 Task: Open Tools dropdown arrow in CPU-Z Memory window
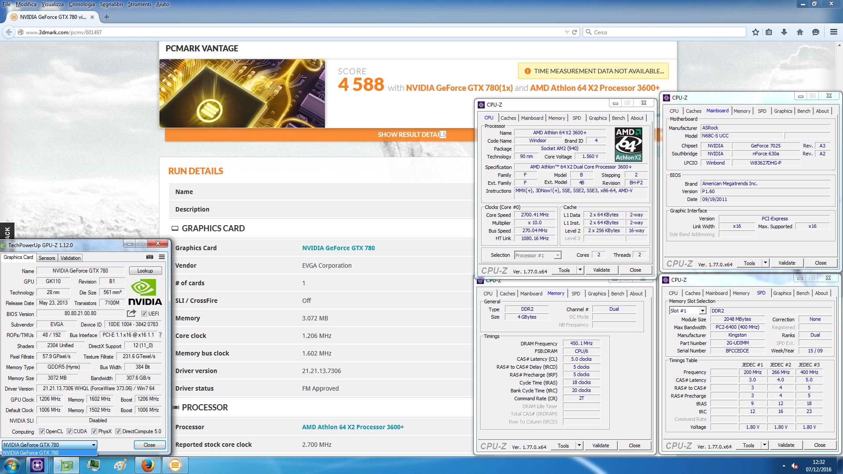[x=580, y=445]
